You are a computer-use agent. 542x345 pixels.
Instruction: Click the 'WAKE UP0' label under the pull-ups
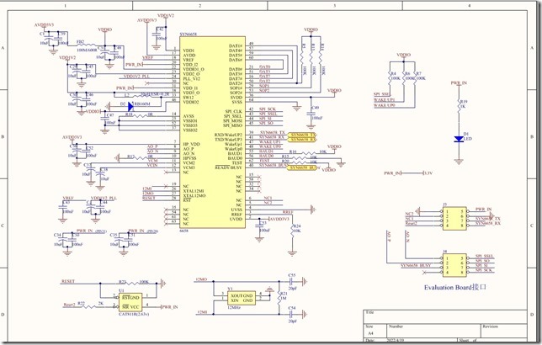click(x=384, y=105)
